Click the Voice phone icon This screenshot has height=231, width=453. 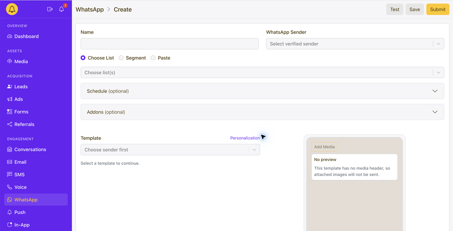tap(10, 187)
